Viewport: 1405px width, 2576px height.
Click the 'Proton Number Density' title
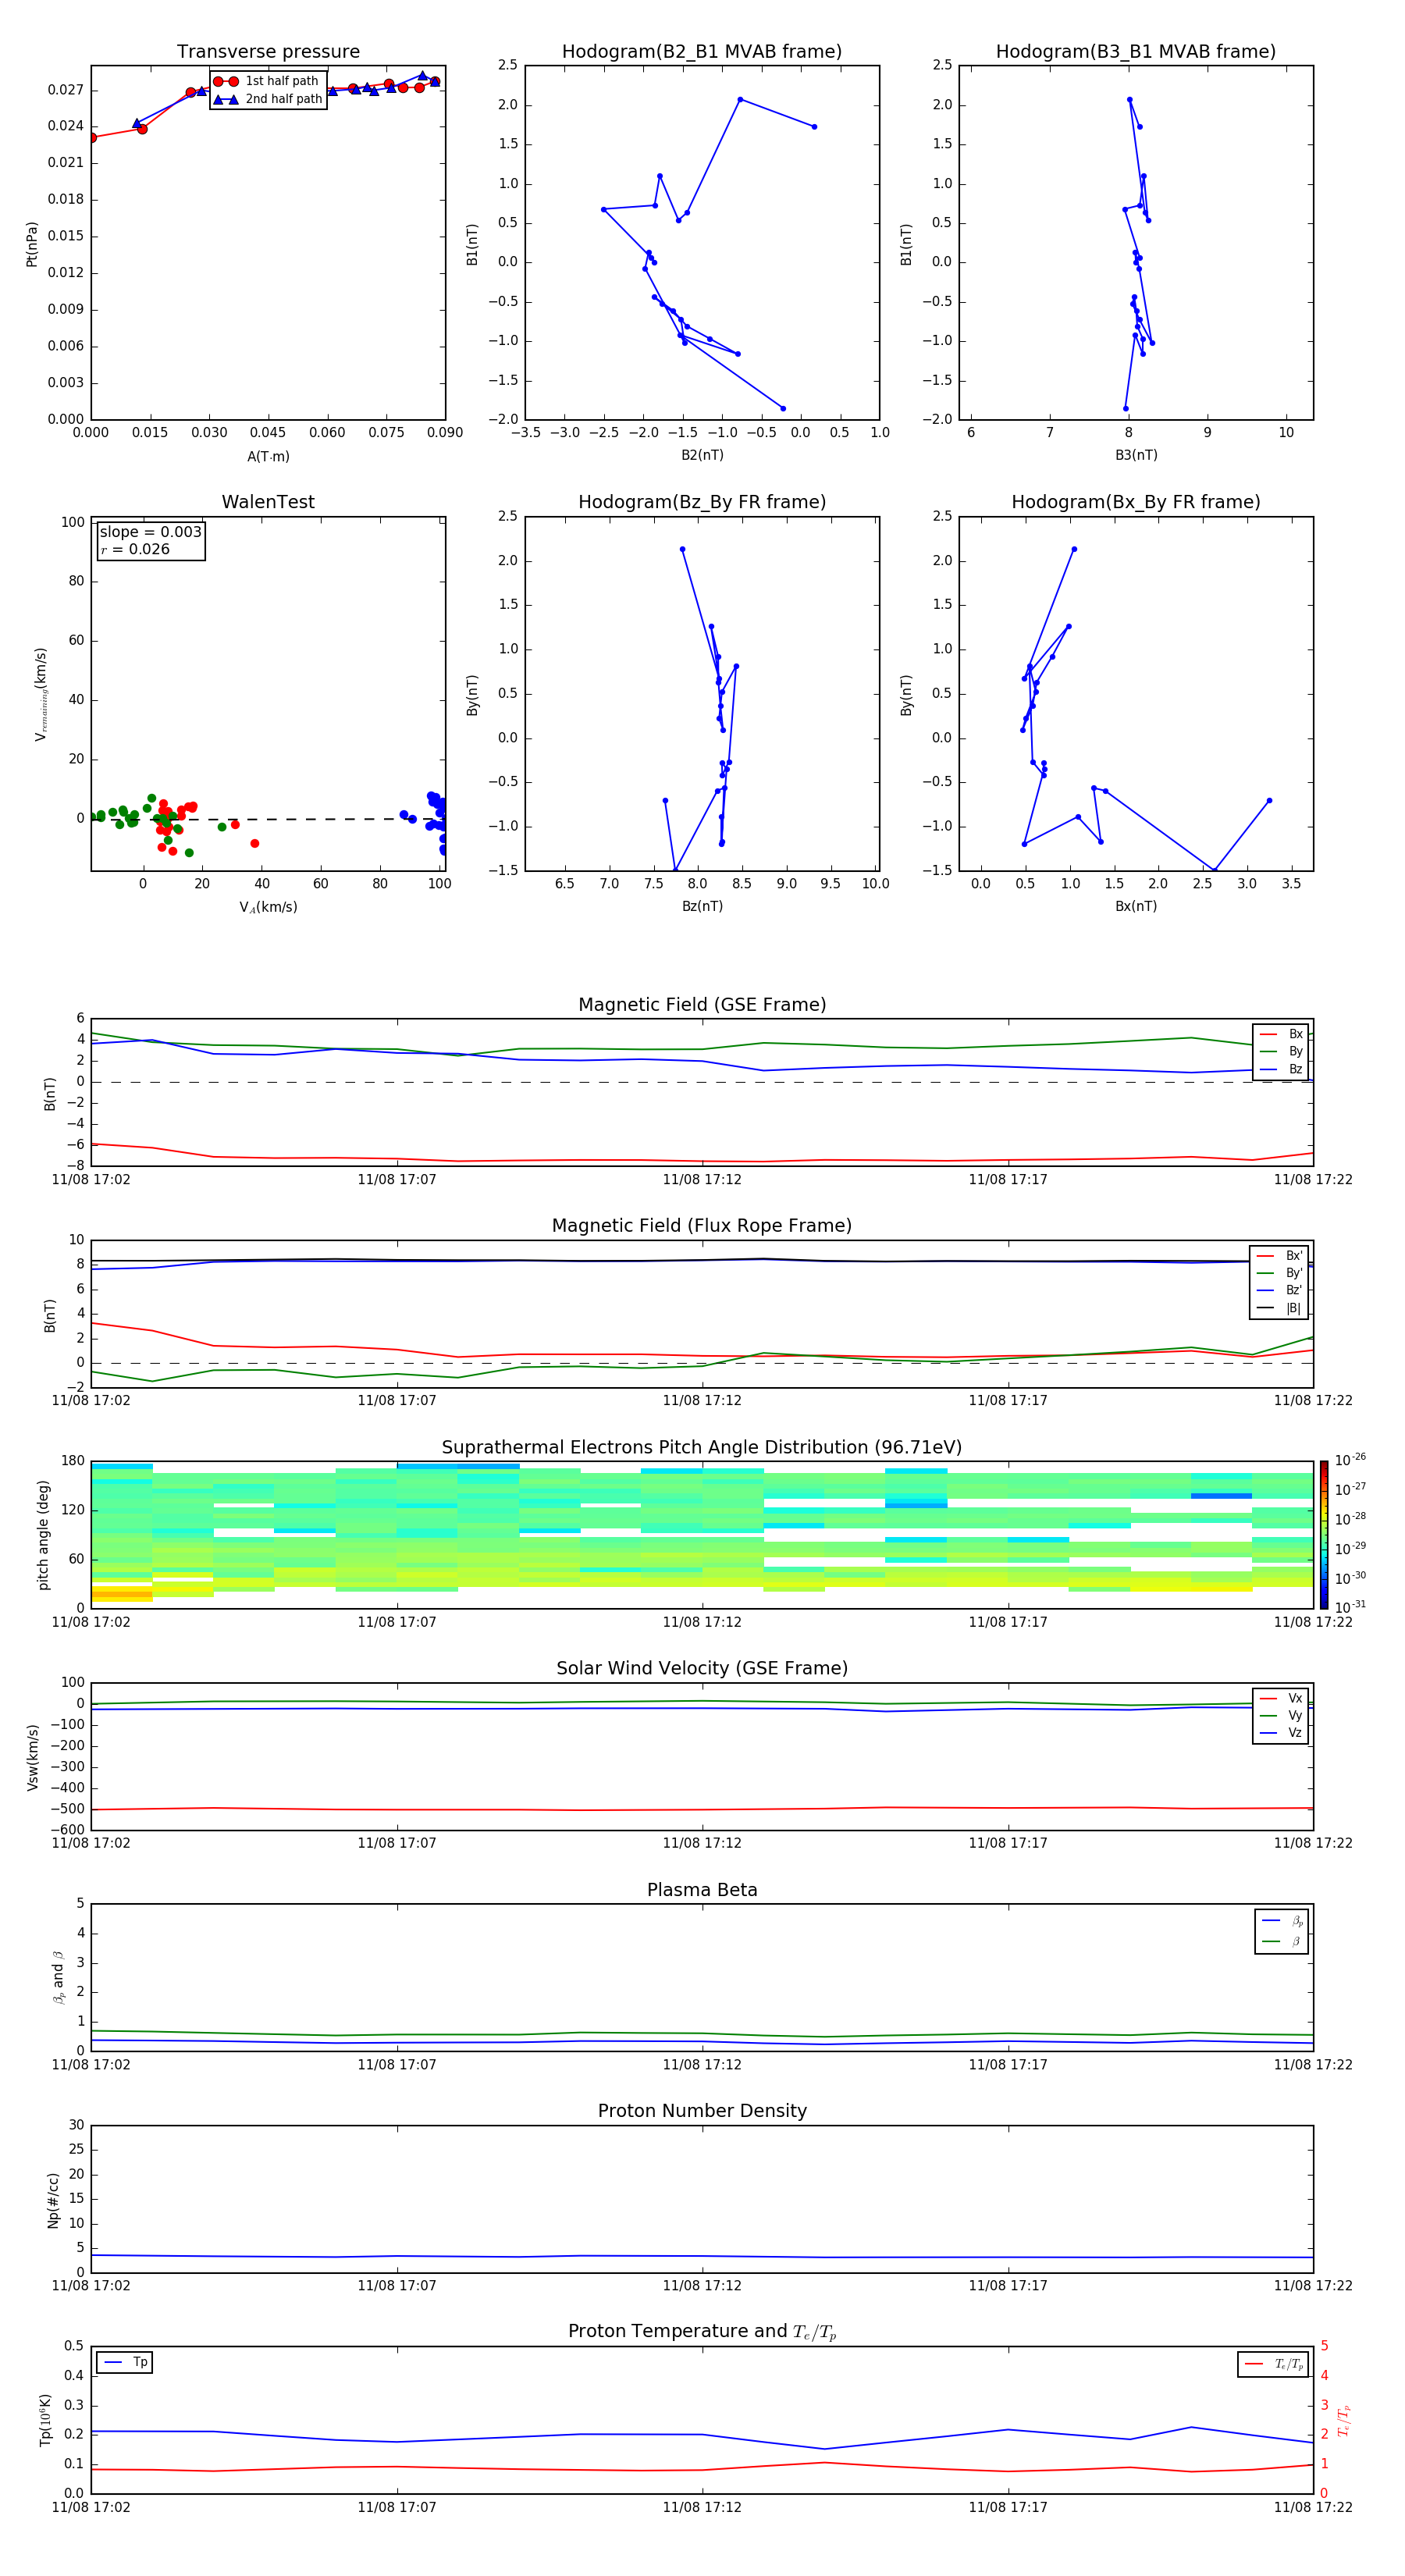point(702,2111)
